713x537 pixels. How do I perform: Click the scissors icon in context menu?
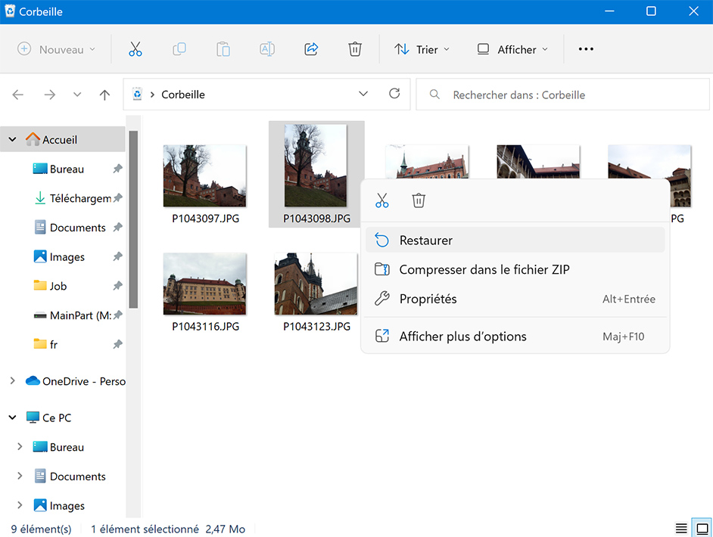tap(382, 200)
